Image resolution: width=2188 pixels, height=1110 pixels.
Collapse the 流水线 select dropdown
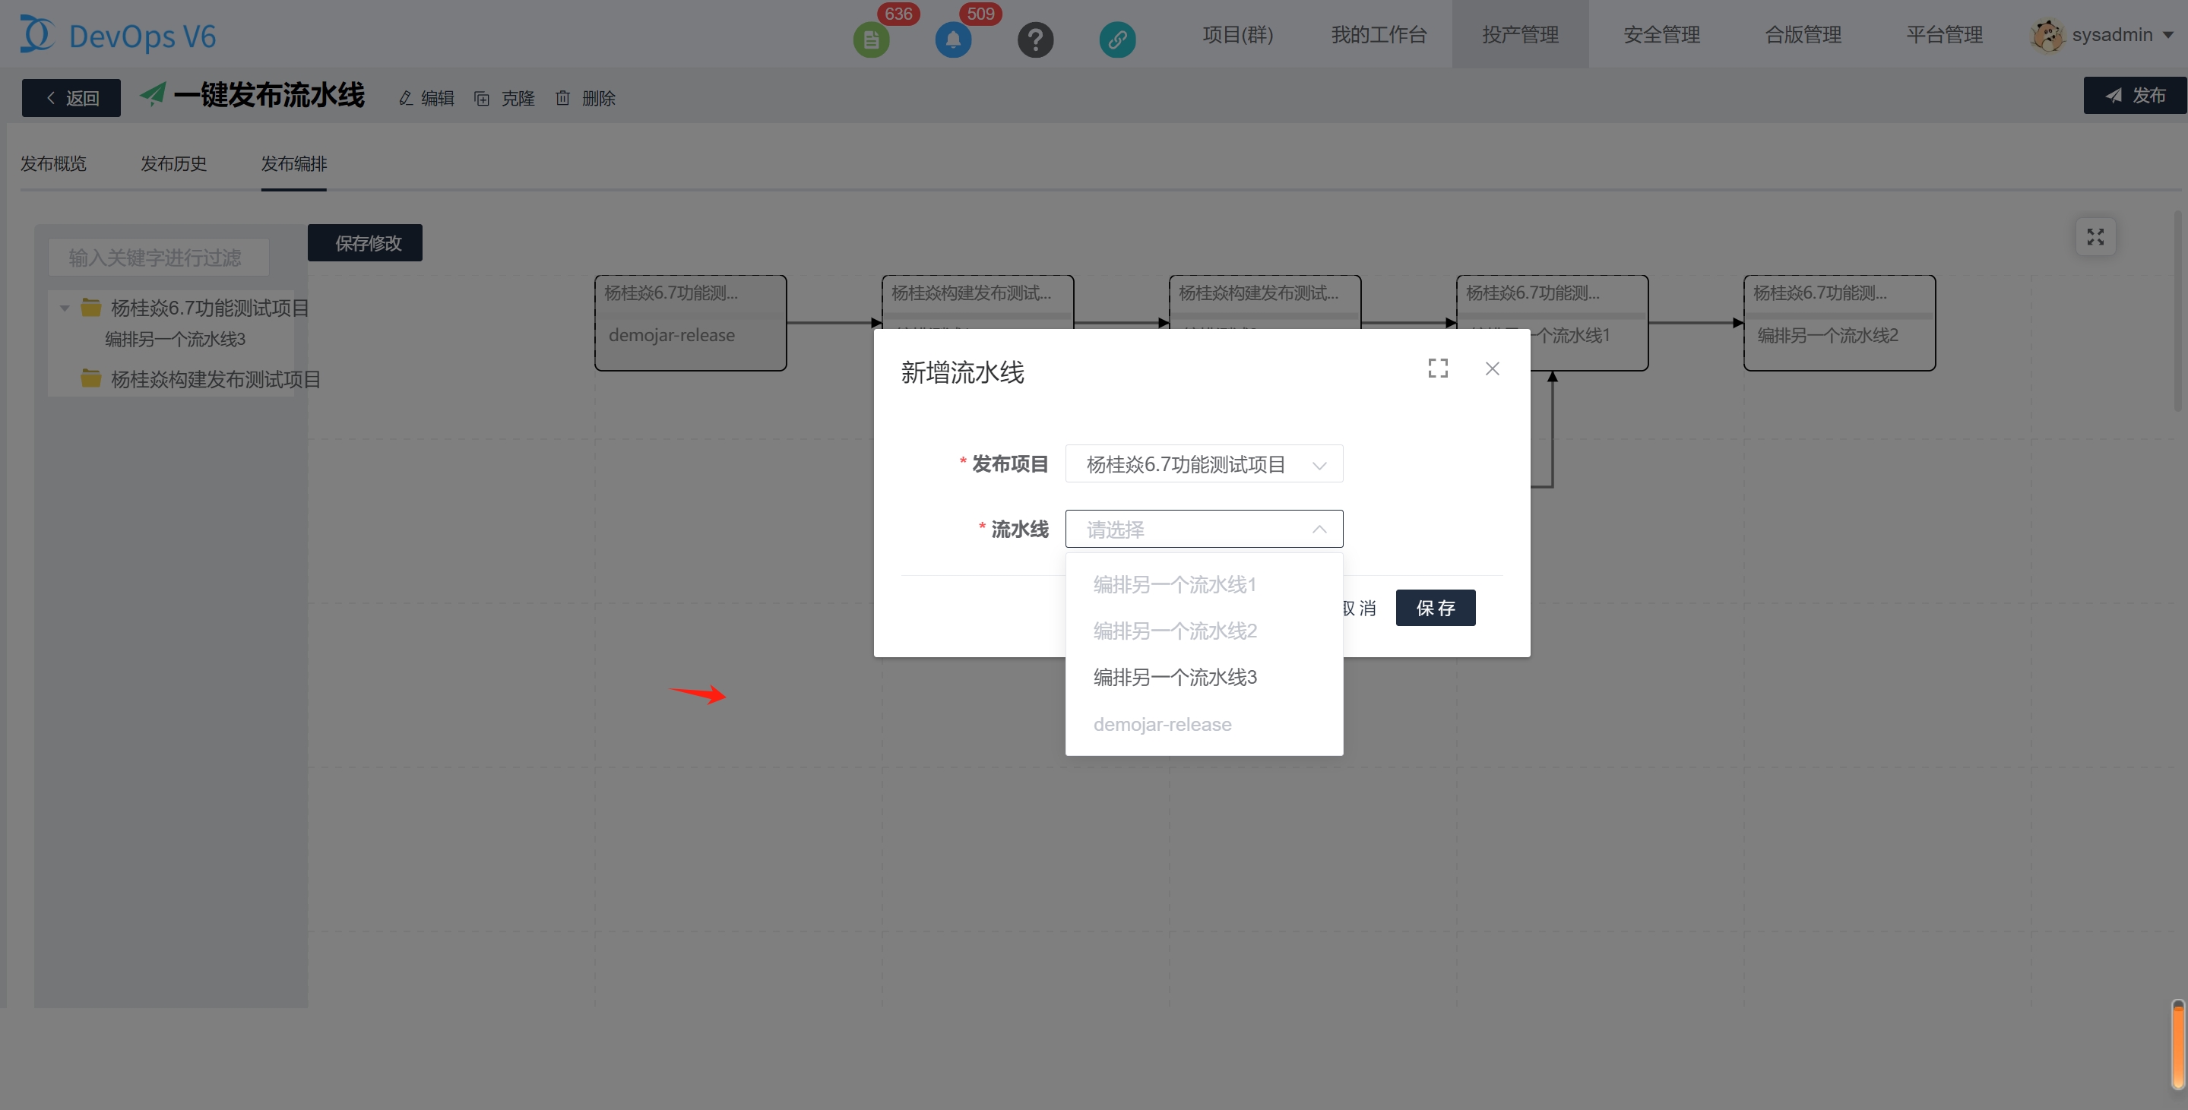point(1319,529)
